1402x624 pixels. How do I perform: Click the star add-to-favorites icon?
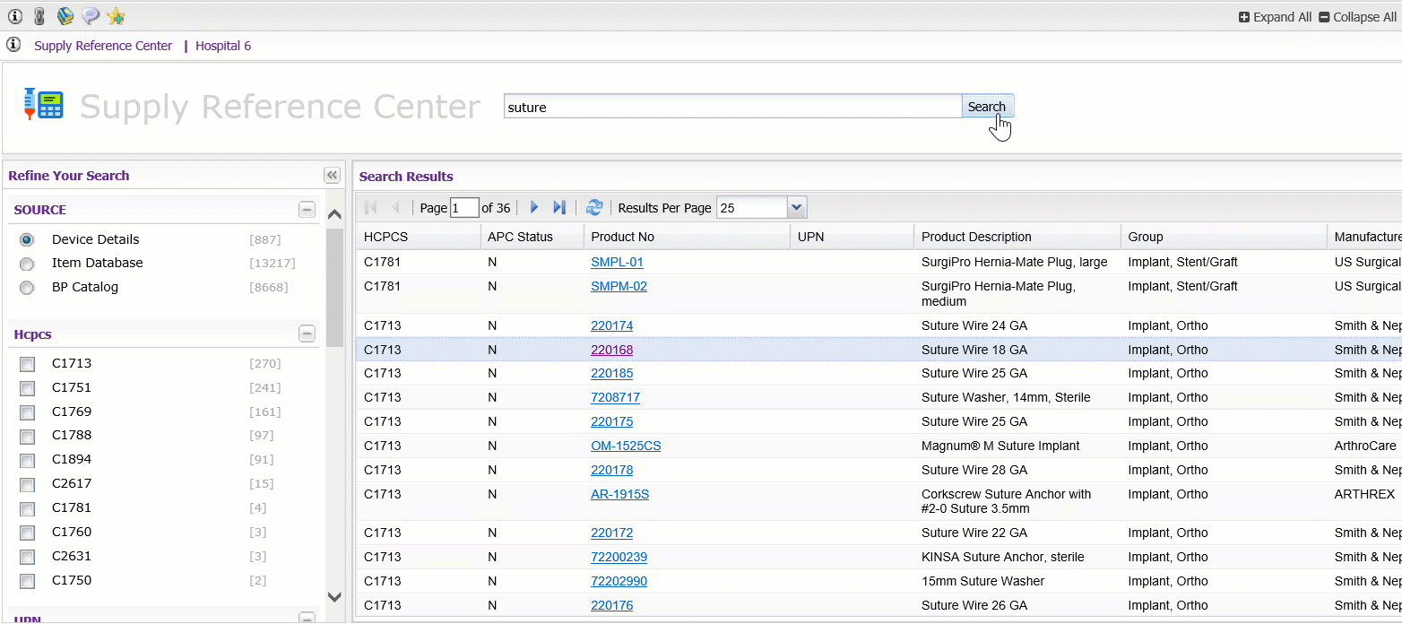point(115,16)
